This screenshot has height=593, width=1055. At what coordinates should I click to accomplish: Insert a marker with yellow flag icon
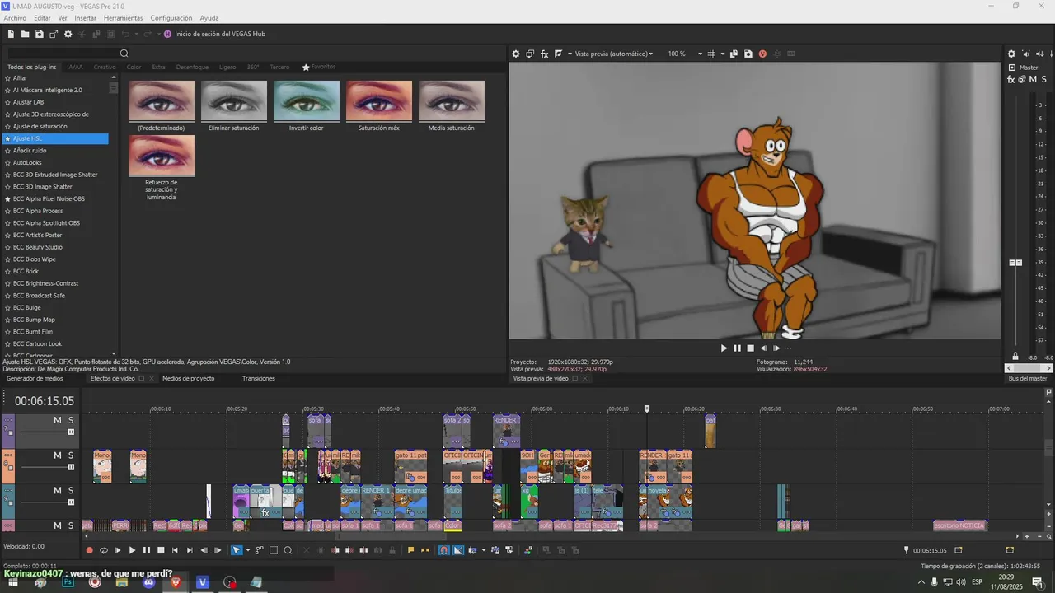[x=410, y=550]
